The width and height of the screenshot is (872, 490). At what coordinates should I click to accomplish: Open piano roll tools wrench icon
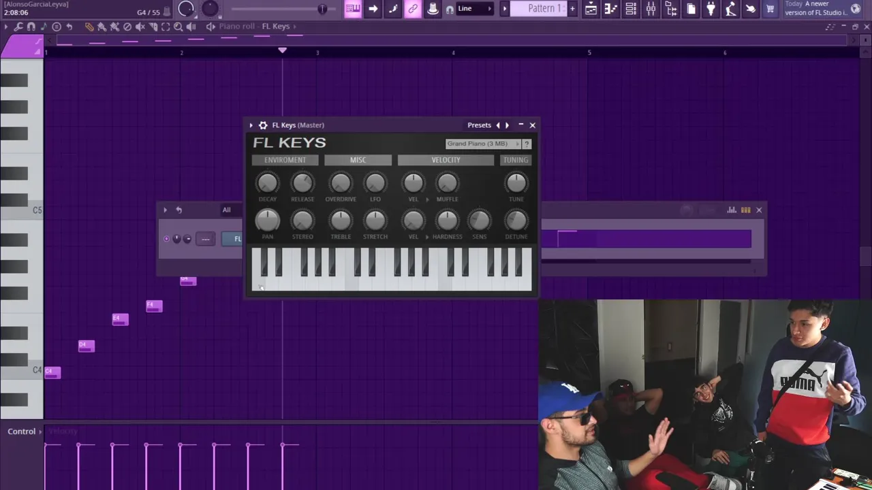[18, 27]
